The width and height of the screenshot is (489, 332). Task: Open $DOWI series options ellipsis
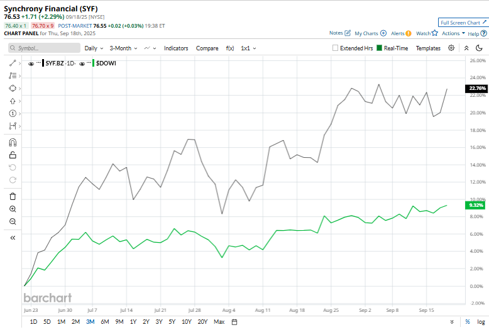click(x=89, y=63)
